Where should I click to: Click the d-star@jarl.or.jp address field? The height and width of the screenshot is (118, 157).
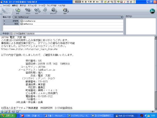(71, 21)
